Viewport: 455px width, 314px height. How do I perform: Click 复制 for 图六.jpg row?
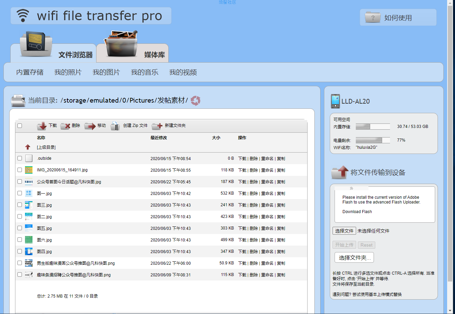point(281,240)
